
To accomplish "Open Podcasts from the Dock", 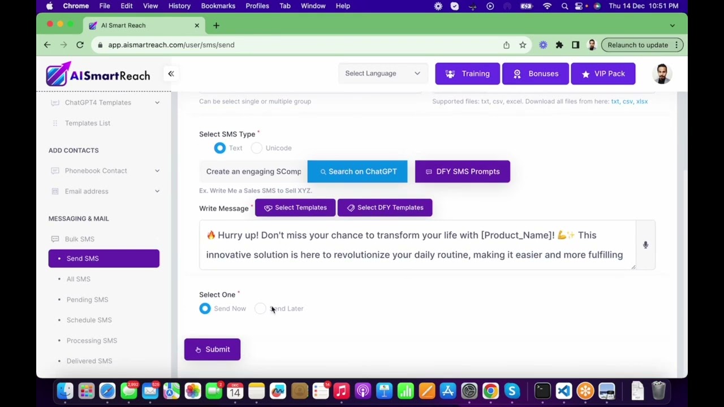I will [363, 391].
